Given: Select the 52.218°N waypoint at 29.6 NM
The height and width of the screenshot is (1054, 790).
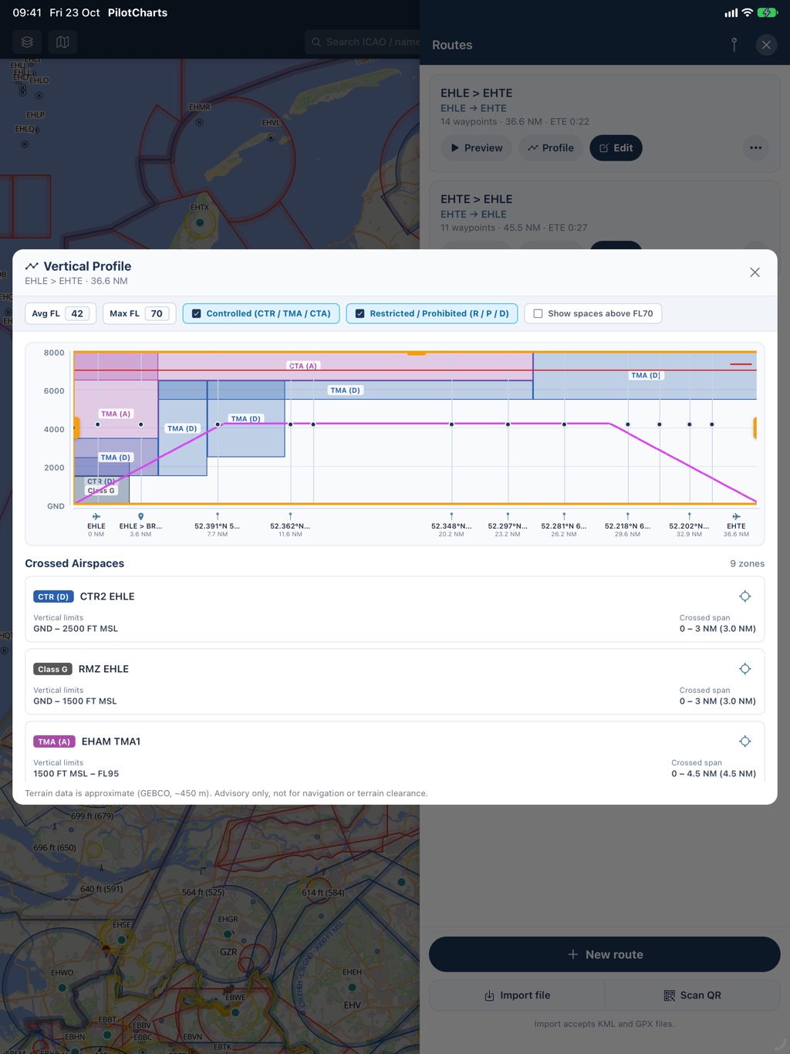Looking at the screenshot, I should click(627, 525).
